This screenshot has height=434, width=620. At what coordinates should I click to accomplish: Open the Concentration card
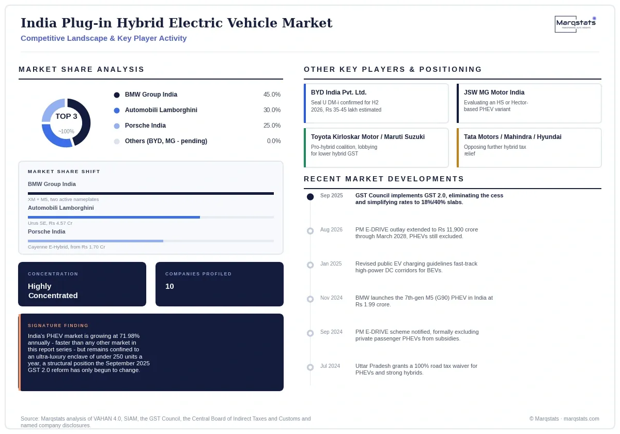click(x=82, y=284)
